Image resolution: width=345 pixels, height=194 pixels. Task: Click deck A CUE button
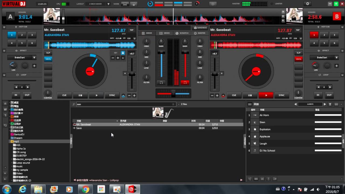pos(64,95)
